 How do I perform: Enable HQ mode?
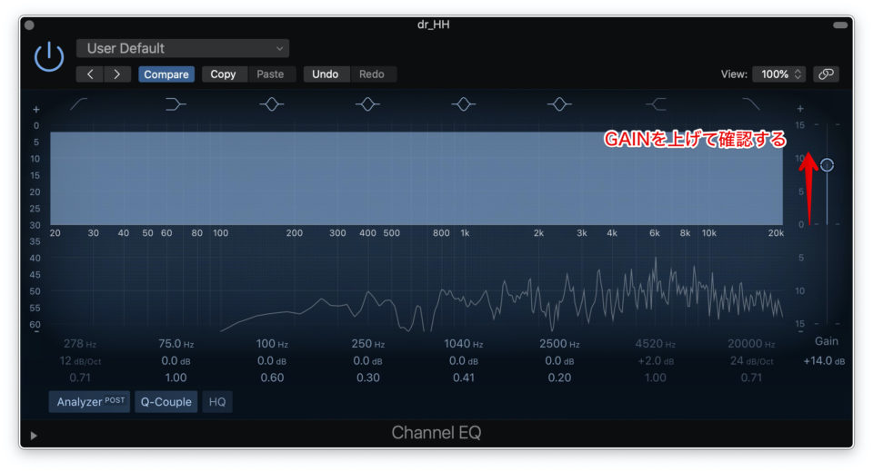coord(217,401)
